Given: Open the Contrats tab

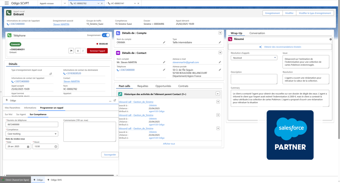Looking at the screenshot, I should [183, 86].
